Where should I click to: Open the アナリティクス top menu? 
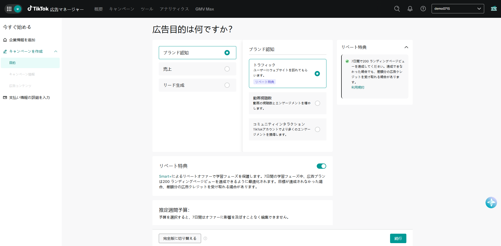tap(174, 9)
